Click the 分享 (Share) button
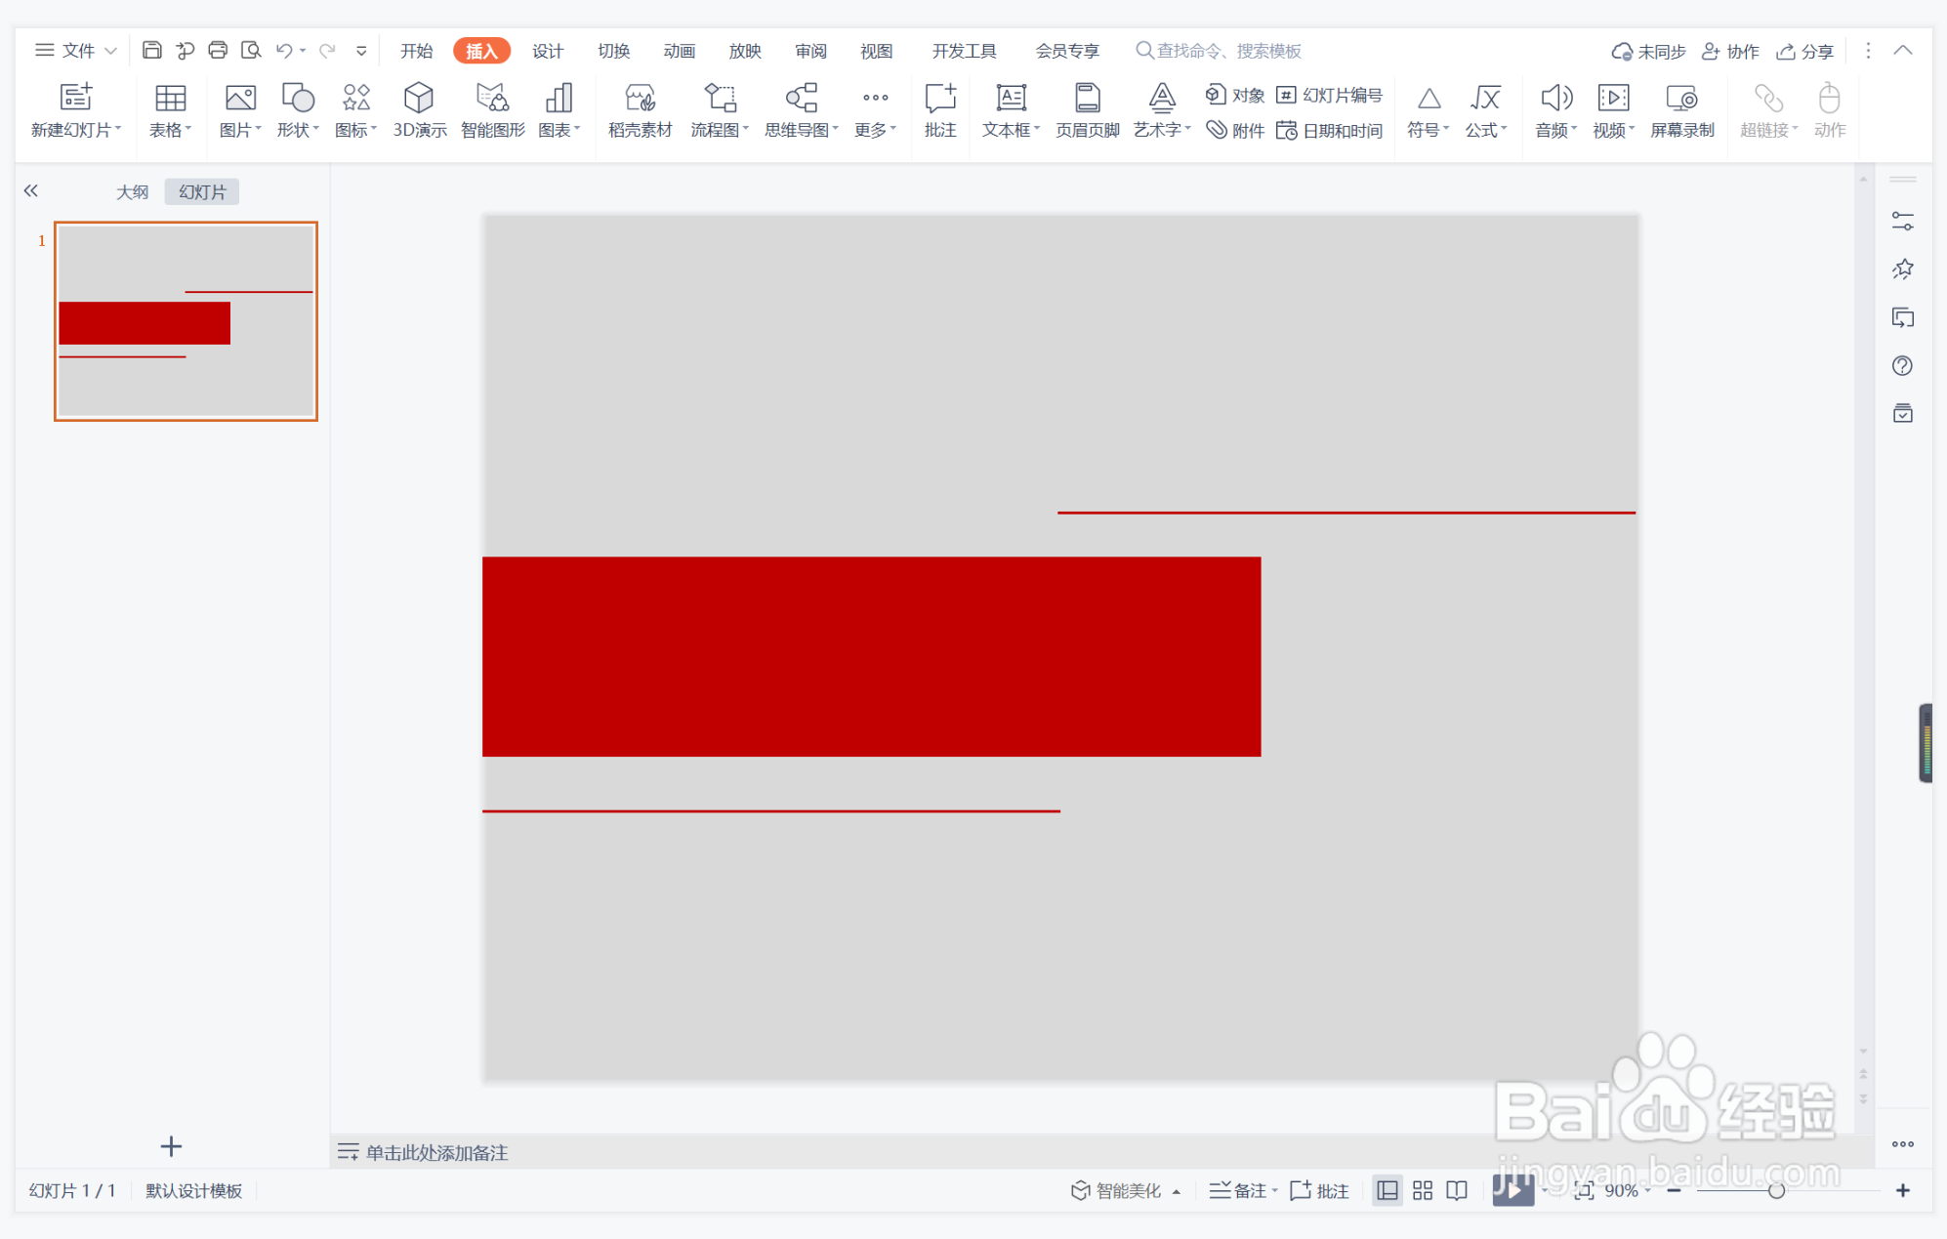The image size is (1947, 1239). pos(1804,51)
